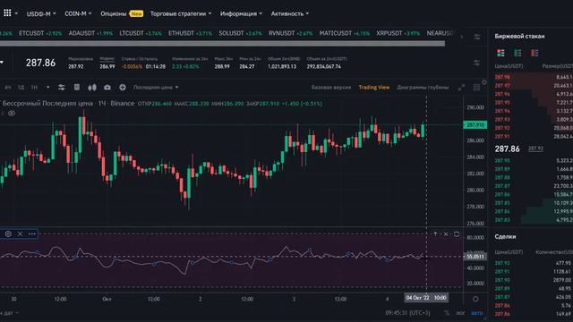Click the chart clock 09:45:31 (UTC+3)
Screen dimensions: 573x322
[407, 313]
